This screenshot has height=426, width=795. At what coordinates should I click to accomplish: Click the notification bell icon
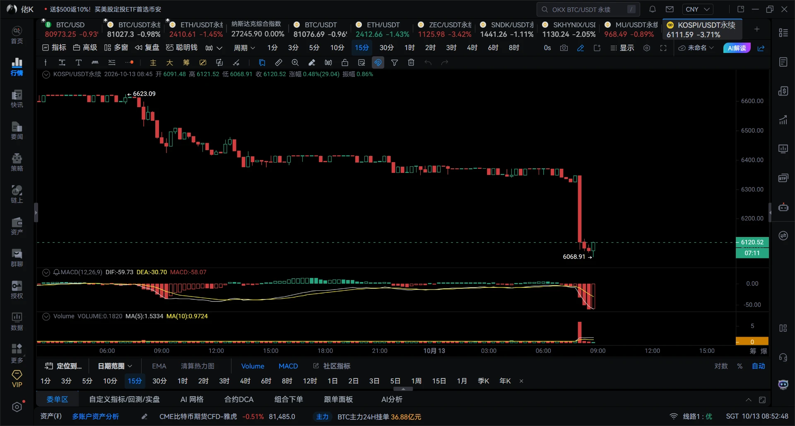[x=652, y=9]
